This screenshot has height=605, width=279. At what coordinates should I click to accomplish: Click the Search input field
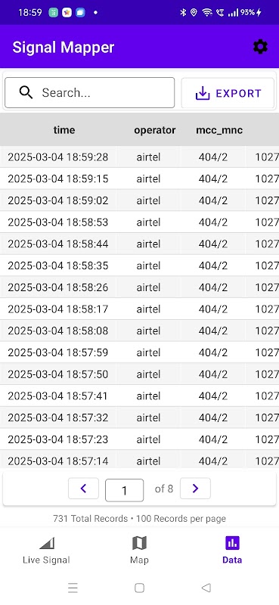tap(89, 92)
